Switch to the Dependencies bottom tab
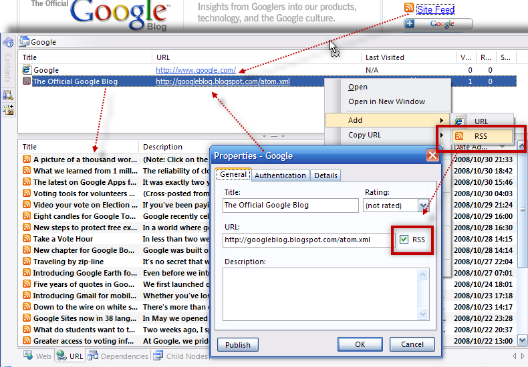 pyautogui.click(x=118, y=356)
